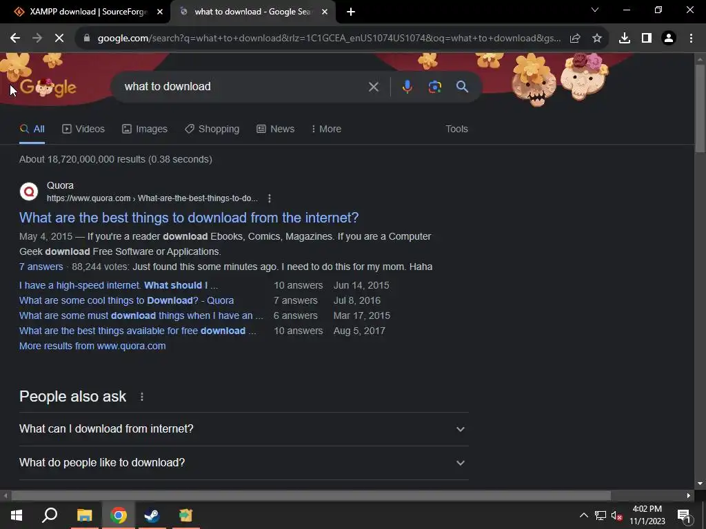
Task: Go back to the previous page
Action: click(15, 39)
